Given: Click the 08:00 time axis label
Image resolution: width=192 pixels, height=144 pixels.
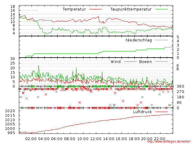Looking at the screenshot, I should pos(70,139).
